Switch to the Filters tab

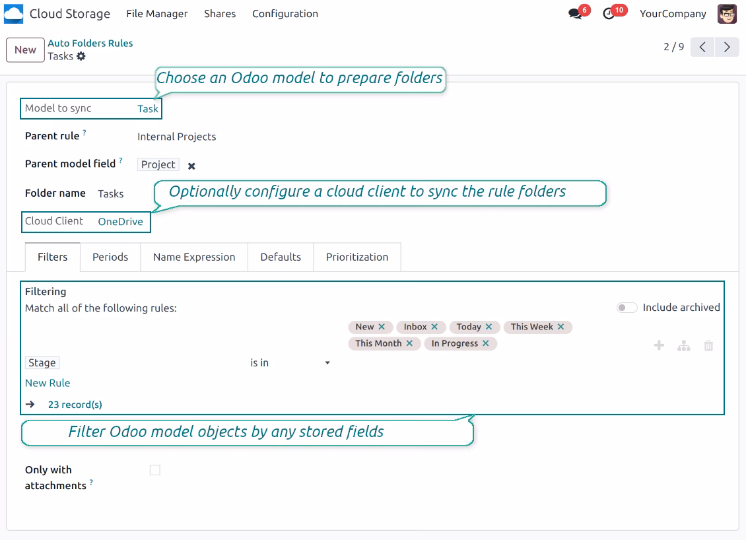point(52,257)
